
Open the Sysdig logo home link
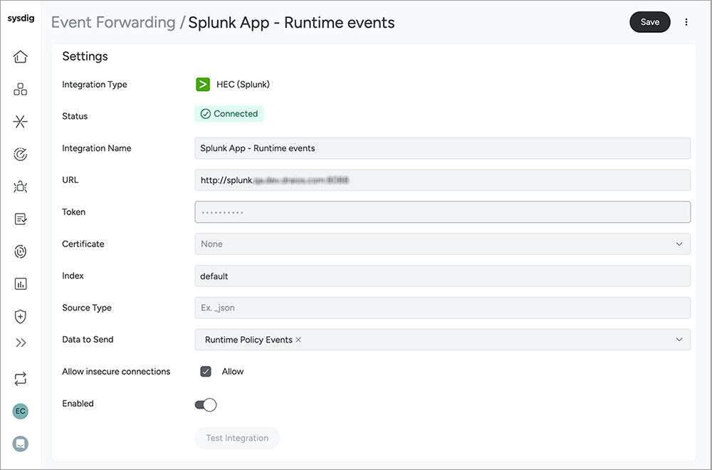pos(21,19)
